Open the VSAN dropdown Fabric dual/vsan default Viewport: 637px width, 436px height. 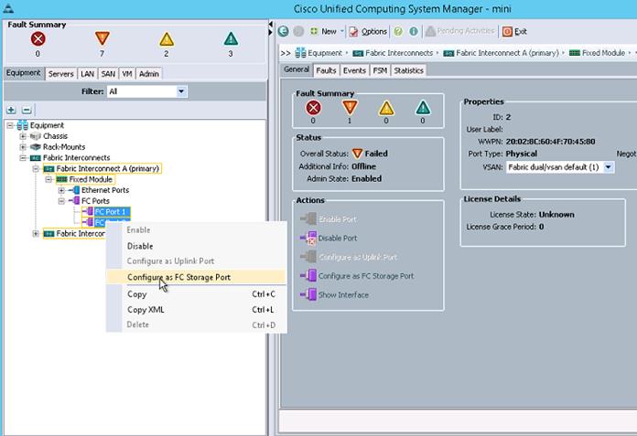pyautogui.click(x=560, y=167)
